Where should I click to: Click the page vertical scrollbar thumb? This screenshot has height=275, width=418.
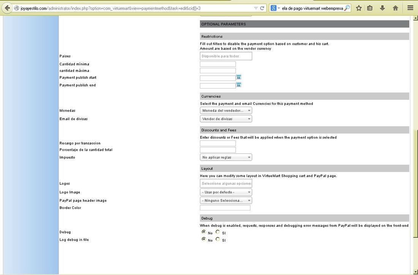click(416, 184)
